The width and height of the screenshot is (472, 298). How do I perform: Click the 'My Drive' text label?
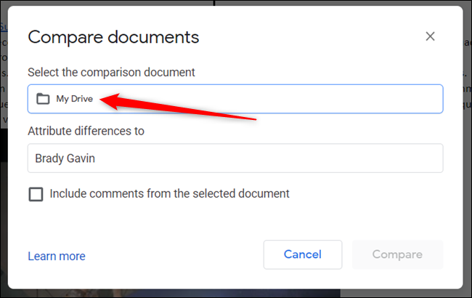coord(75,99)
